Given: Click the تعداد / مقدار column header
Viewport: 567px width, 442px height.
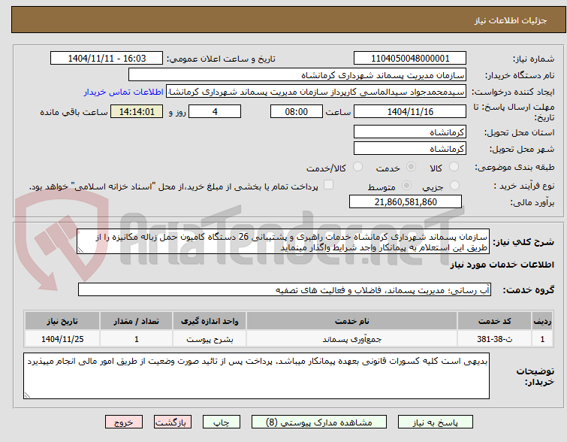Looking at the screenshot, I should point(137,321).
